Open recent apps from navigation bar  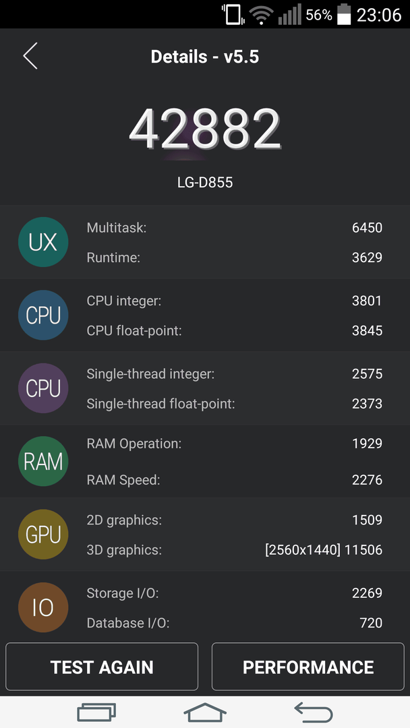pos(96,712)
